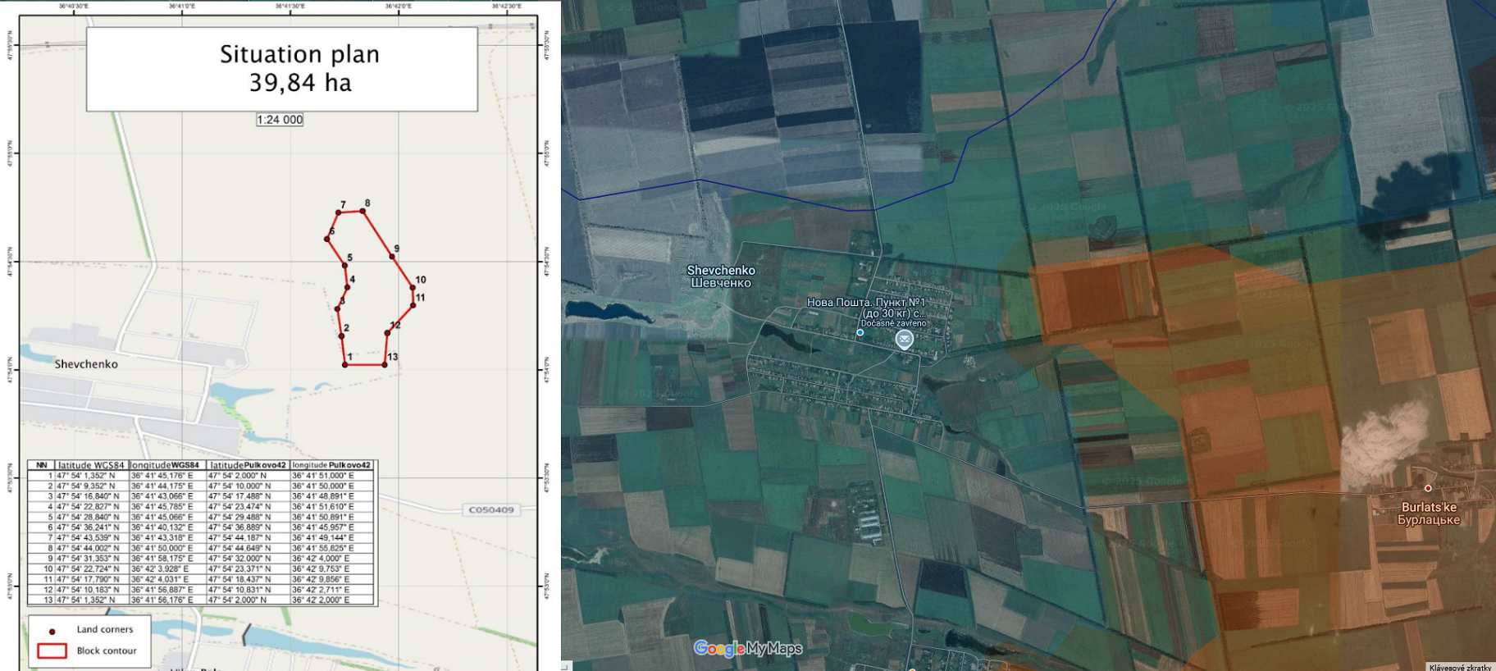Select land corner point 6 on the red contour
This screenshot has height=671, width=1496.
(x=327, y=239)
